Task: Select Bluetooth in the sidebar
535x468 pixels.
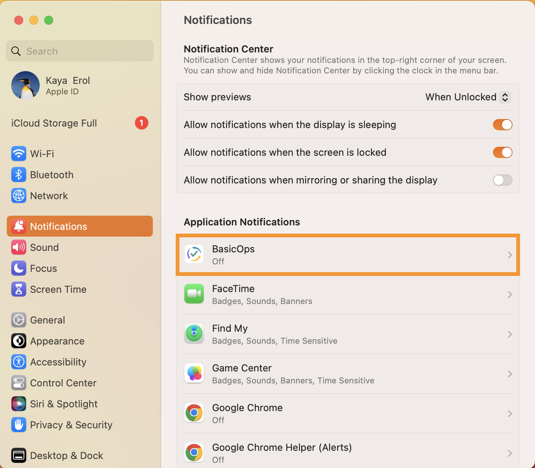Action: (80, 174)
